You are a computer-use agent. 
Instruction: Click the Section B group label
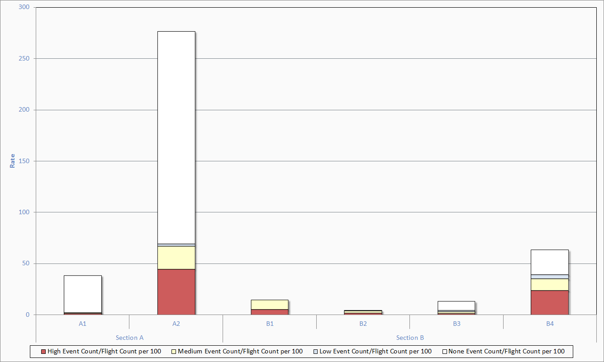click(x=410, y=338)
